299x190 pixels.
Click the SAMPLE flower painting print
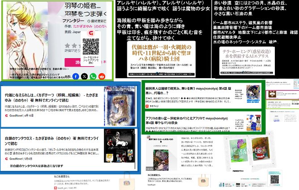tap(238, 151)
